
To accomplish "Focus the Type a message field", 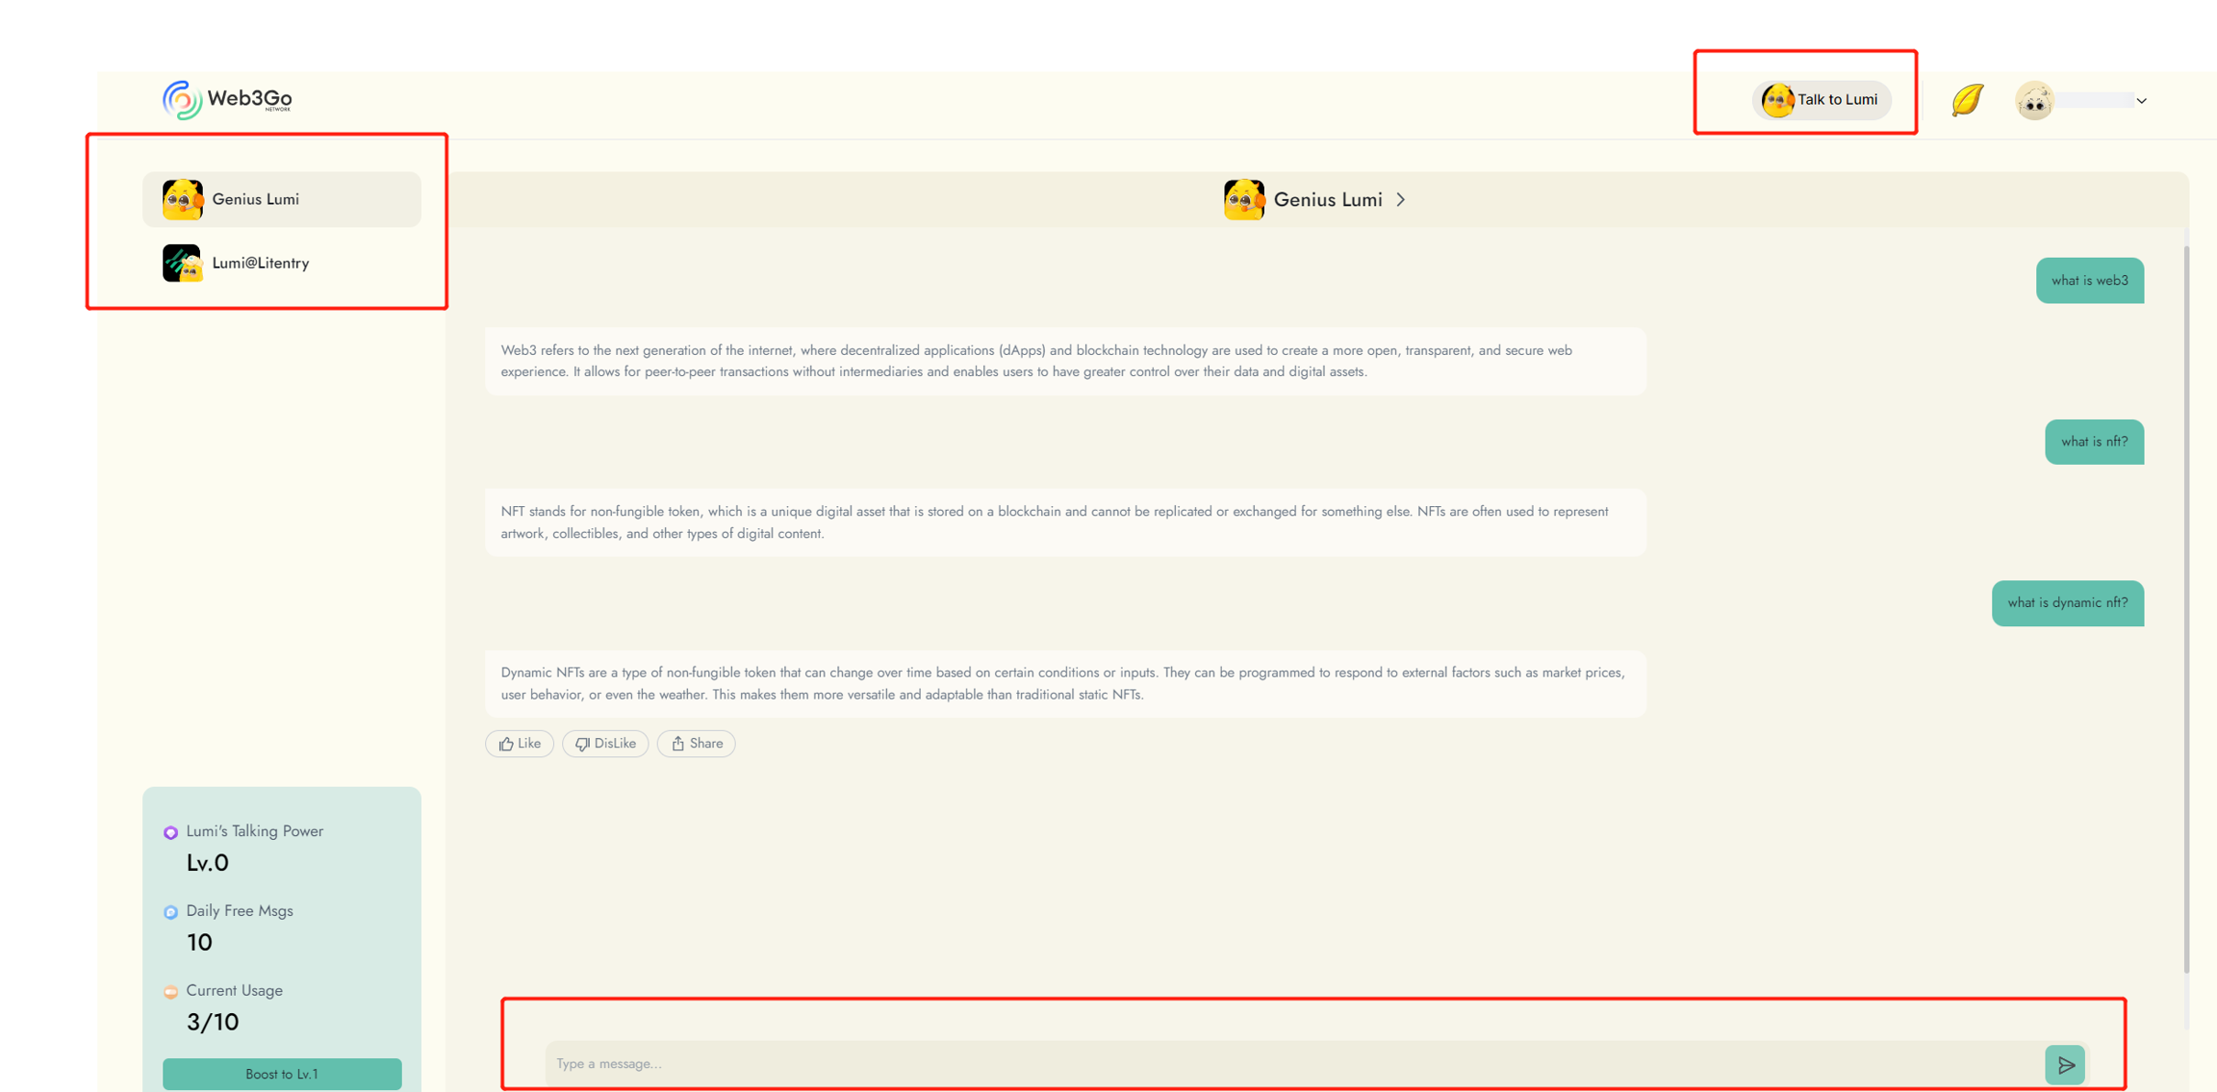I will 1289,1064.
